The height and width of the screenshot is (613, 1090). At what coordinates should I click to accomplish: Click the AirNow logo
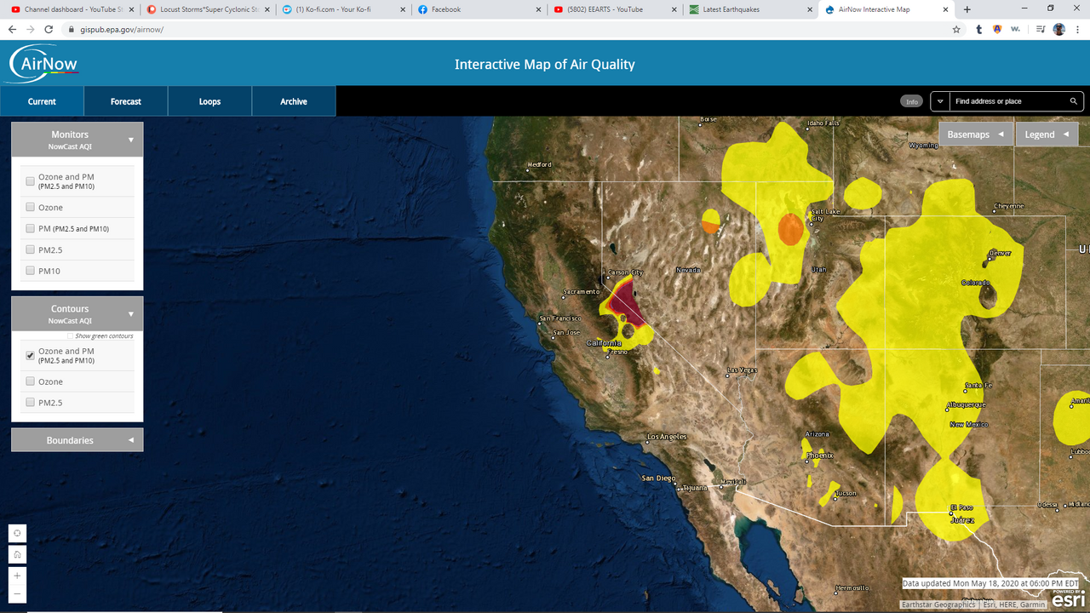[43, 64]
